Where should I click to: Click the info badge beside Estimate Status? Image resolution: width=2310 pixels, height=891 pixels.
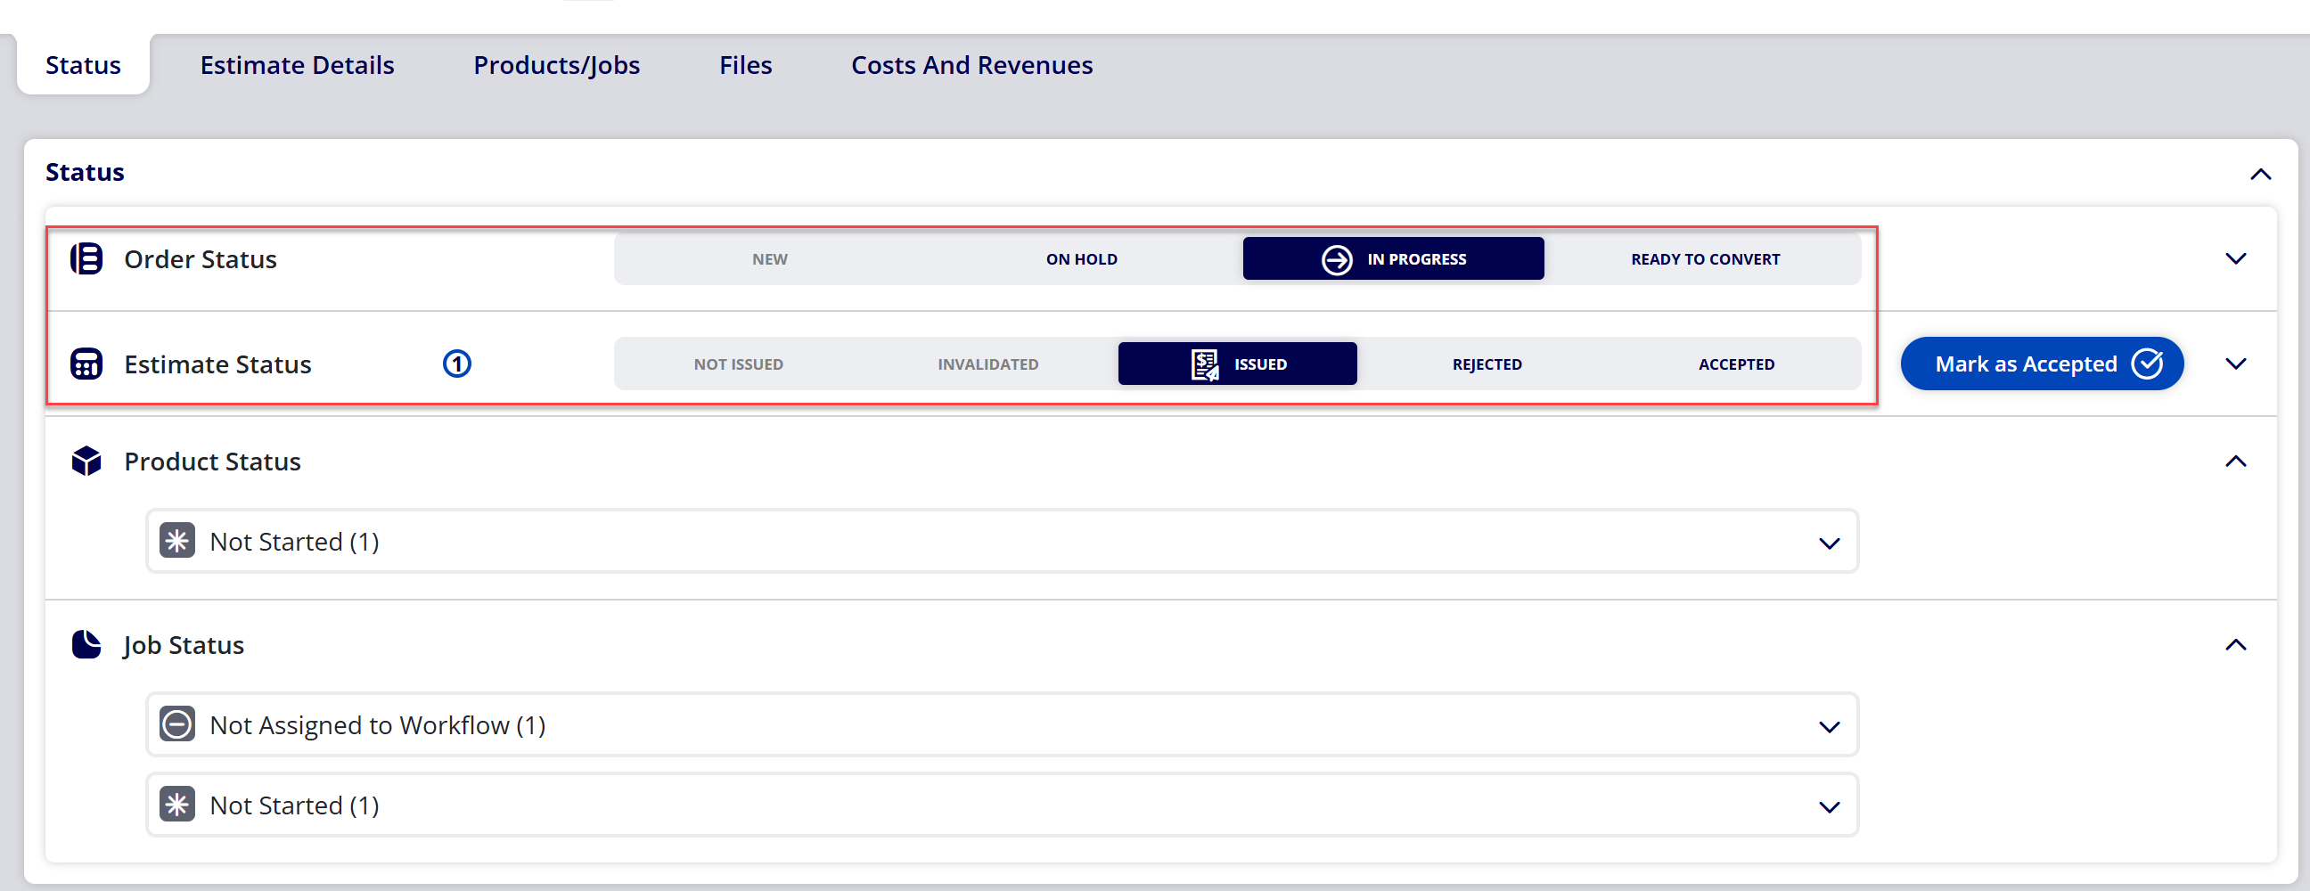coord(457,364)
